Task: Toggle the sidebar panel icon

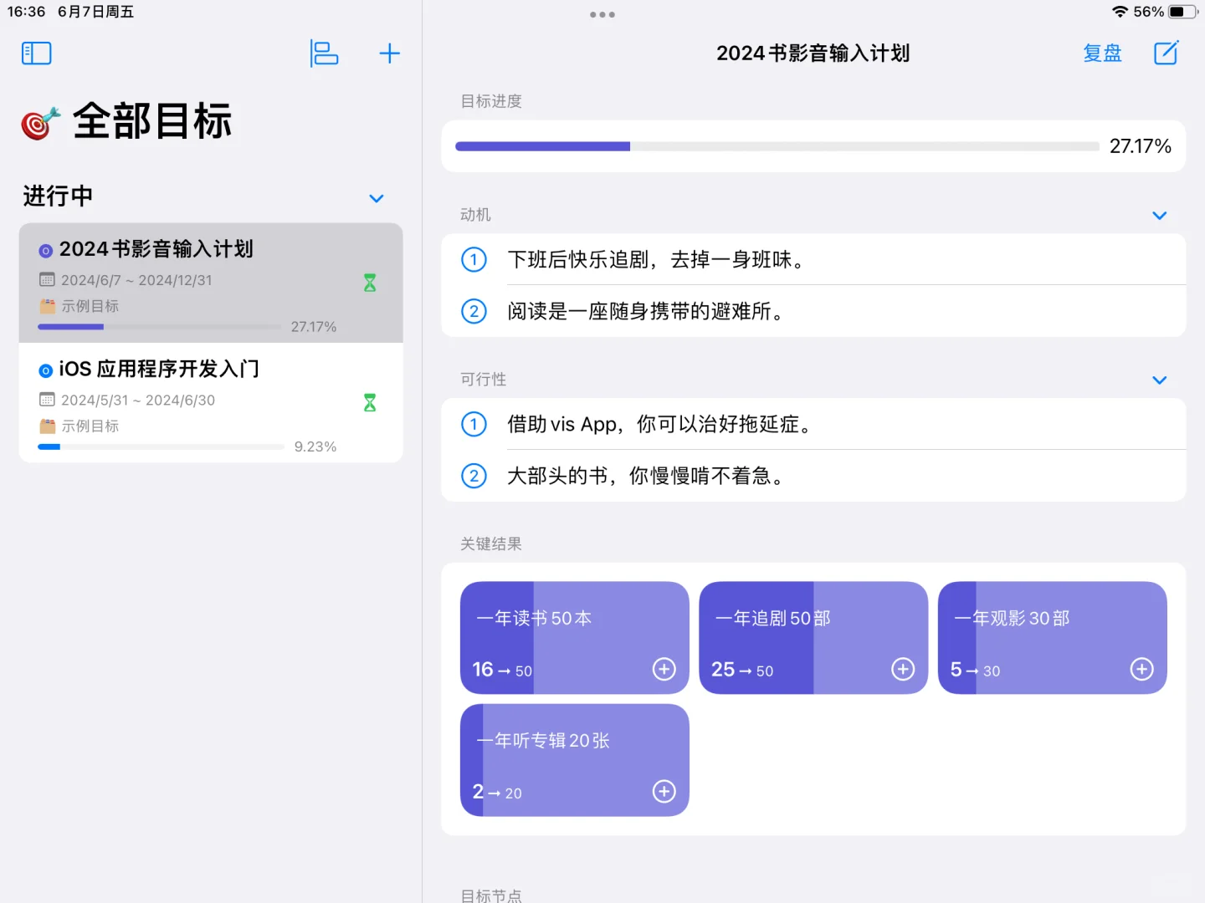Action: click(x=36, y=53)
